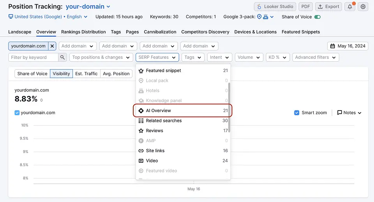374x202 pixels.
Task: Click the Featured snippet crown icon
Action: coord(141,70)
